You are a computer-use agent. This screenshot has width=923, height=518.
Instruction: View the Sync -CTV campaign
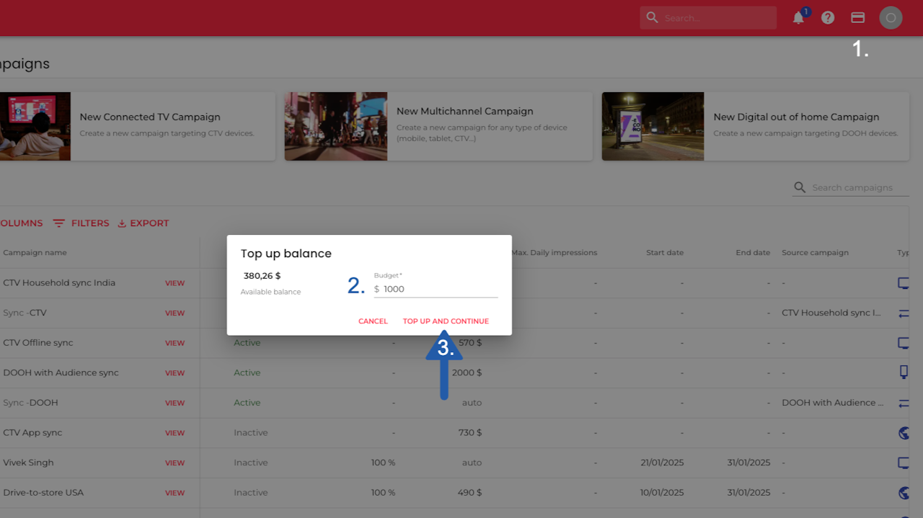(175, 313)
